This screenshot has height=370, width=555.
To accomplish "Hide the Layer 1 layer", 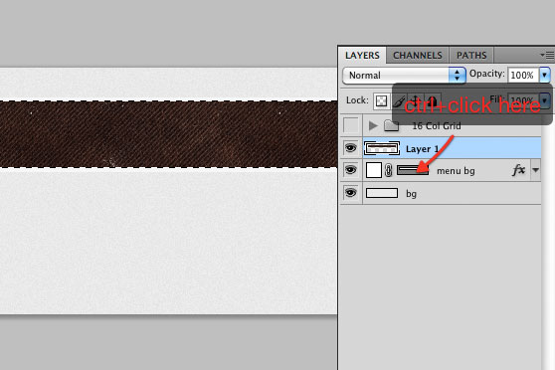I will tap(350, 148).
